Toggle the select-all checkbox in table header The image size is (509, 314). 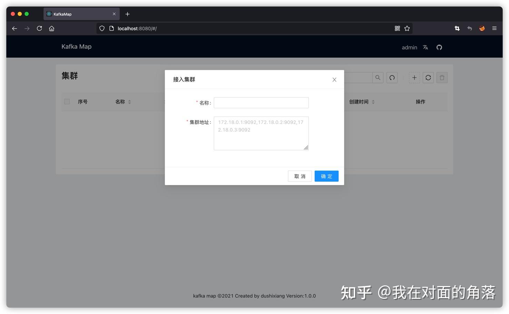[67, 102]
